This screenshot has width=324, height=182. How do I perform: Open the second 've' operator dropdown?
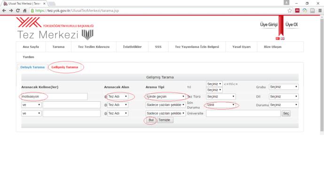point(31,114)
